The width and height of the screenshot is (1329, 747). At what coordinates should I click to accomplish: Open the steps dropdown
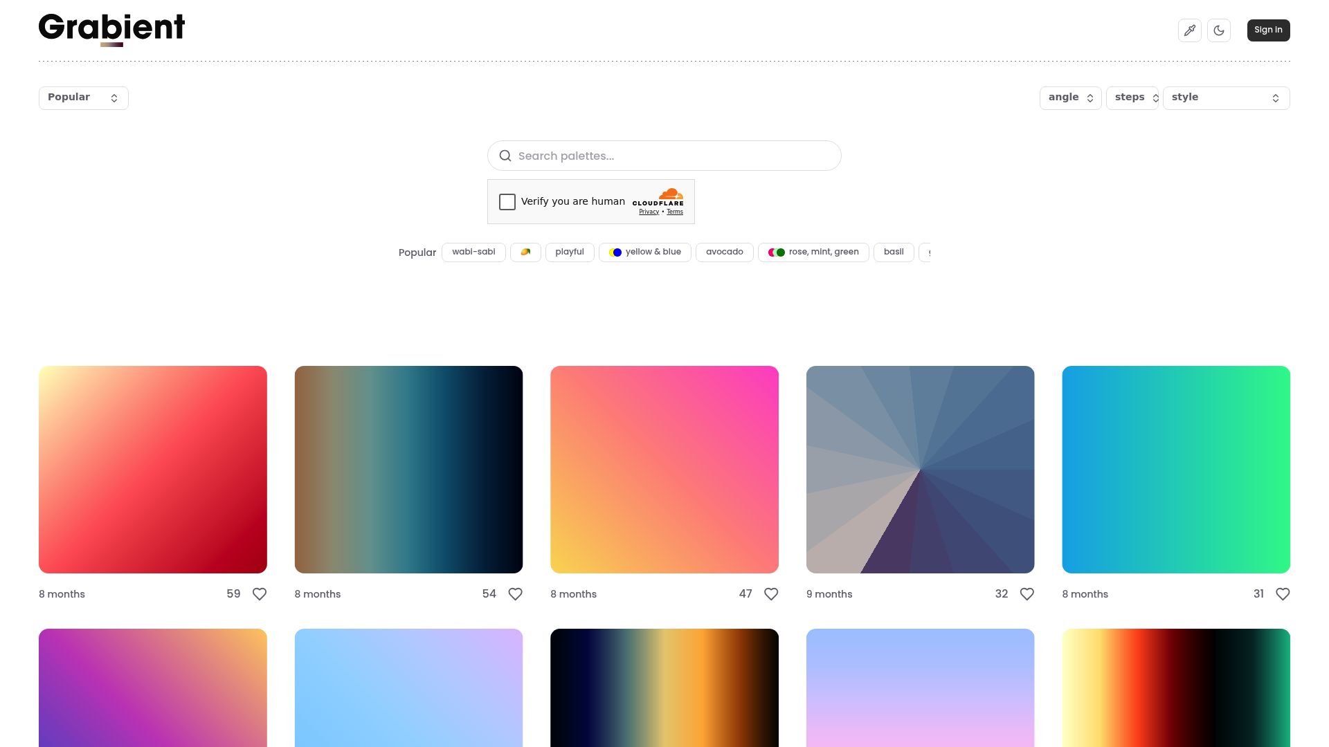tap(1132, 98)
